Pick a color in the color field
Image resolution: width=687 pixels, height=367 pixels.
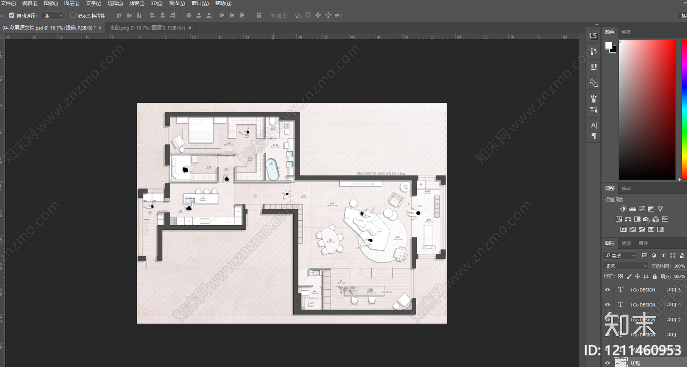tap(647, 110)
